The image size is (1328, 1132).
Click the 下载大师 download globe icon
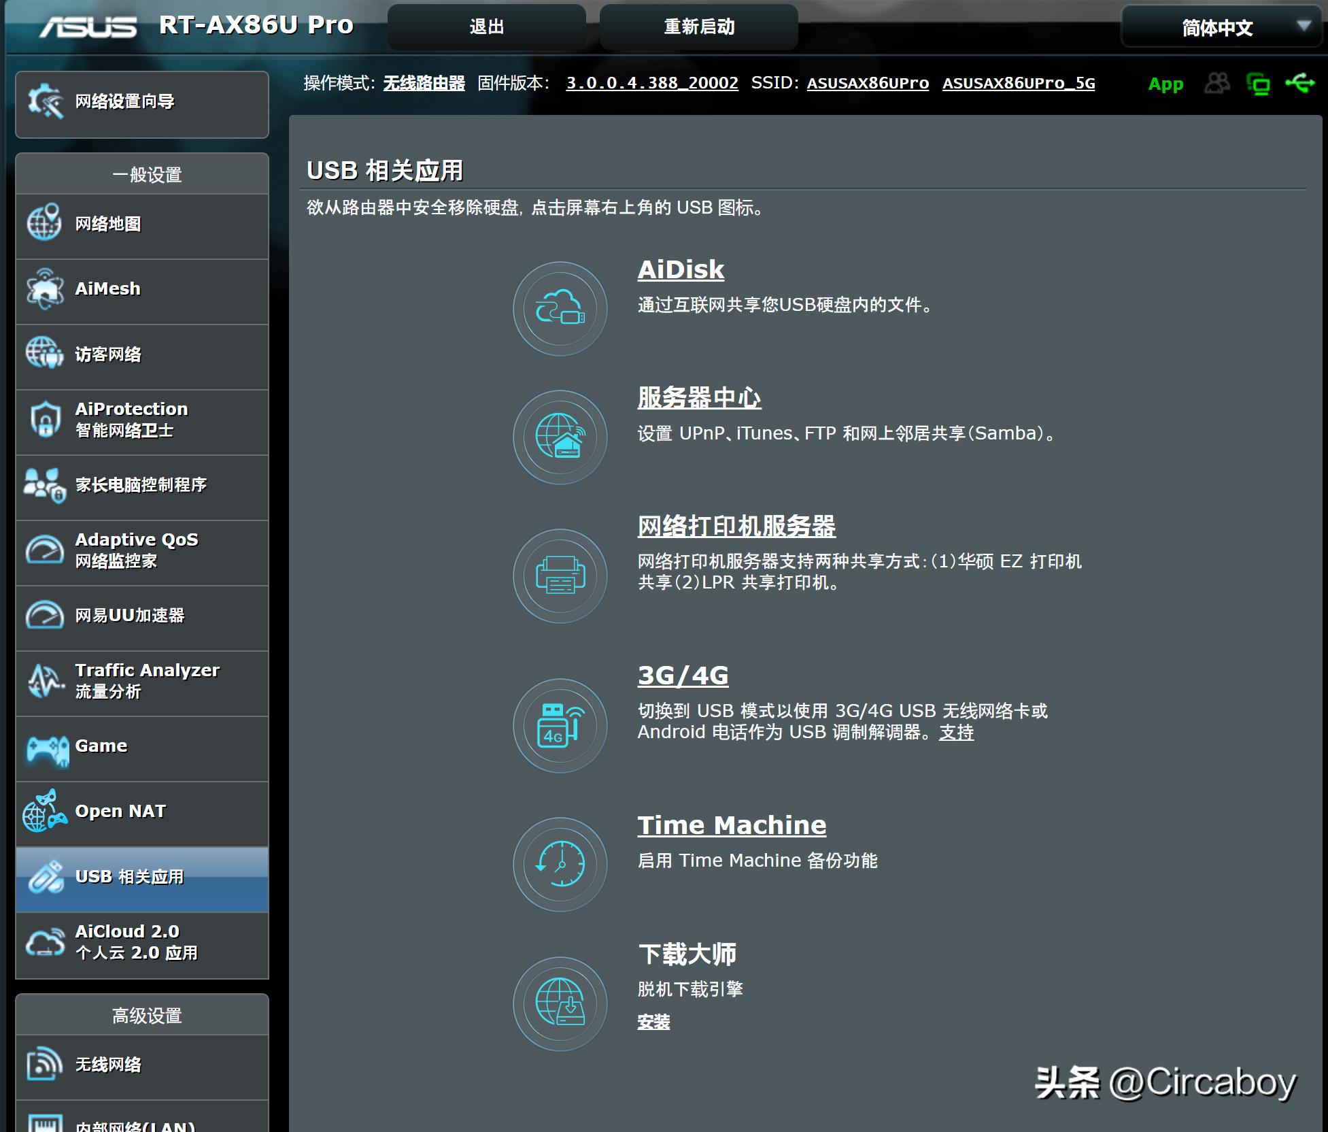[559, 1003]
